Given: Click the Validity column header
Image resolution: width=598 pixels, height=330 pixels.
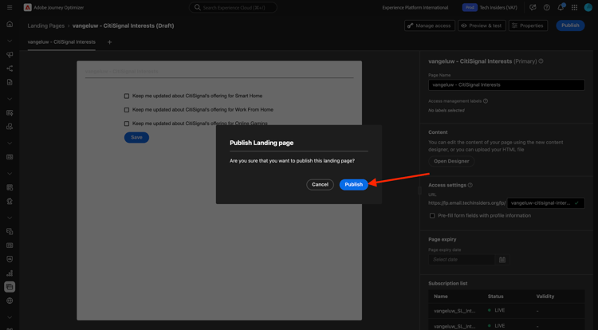Looking at the screenshot, I should tap(545, 296).
